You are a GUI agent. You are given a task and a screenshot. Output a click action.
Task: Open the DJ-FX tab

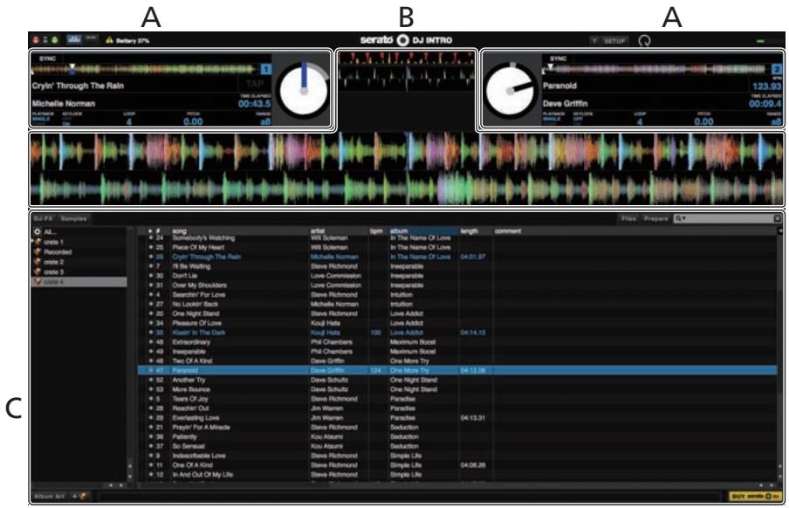[x=44, y=218]
